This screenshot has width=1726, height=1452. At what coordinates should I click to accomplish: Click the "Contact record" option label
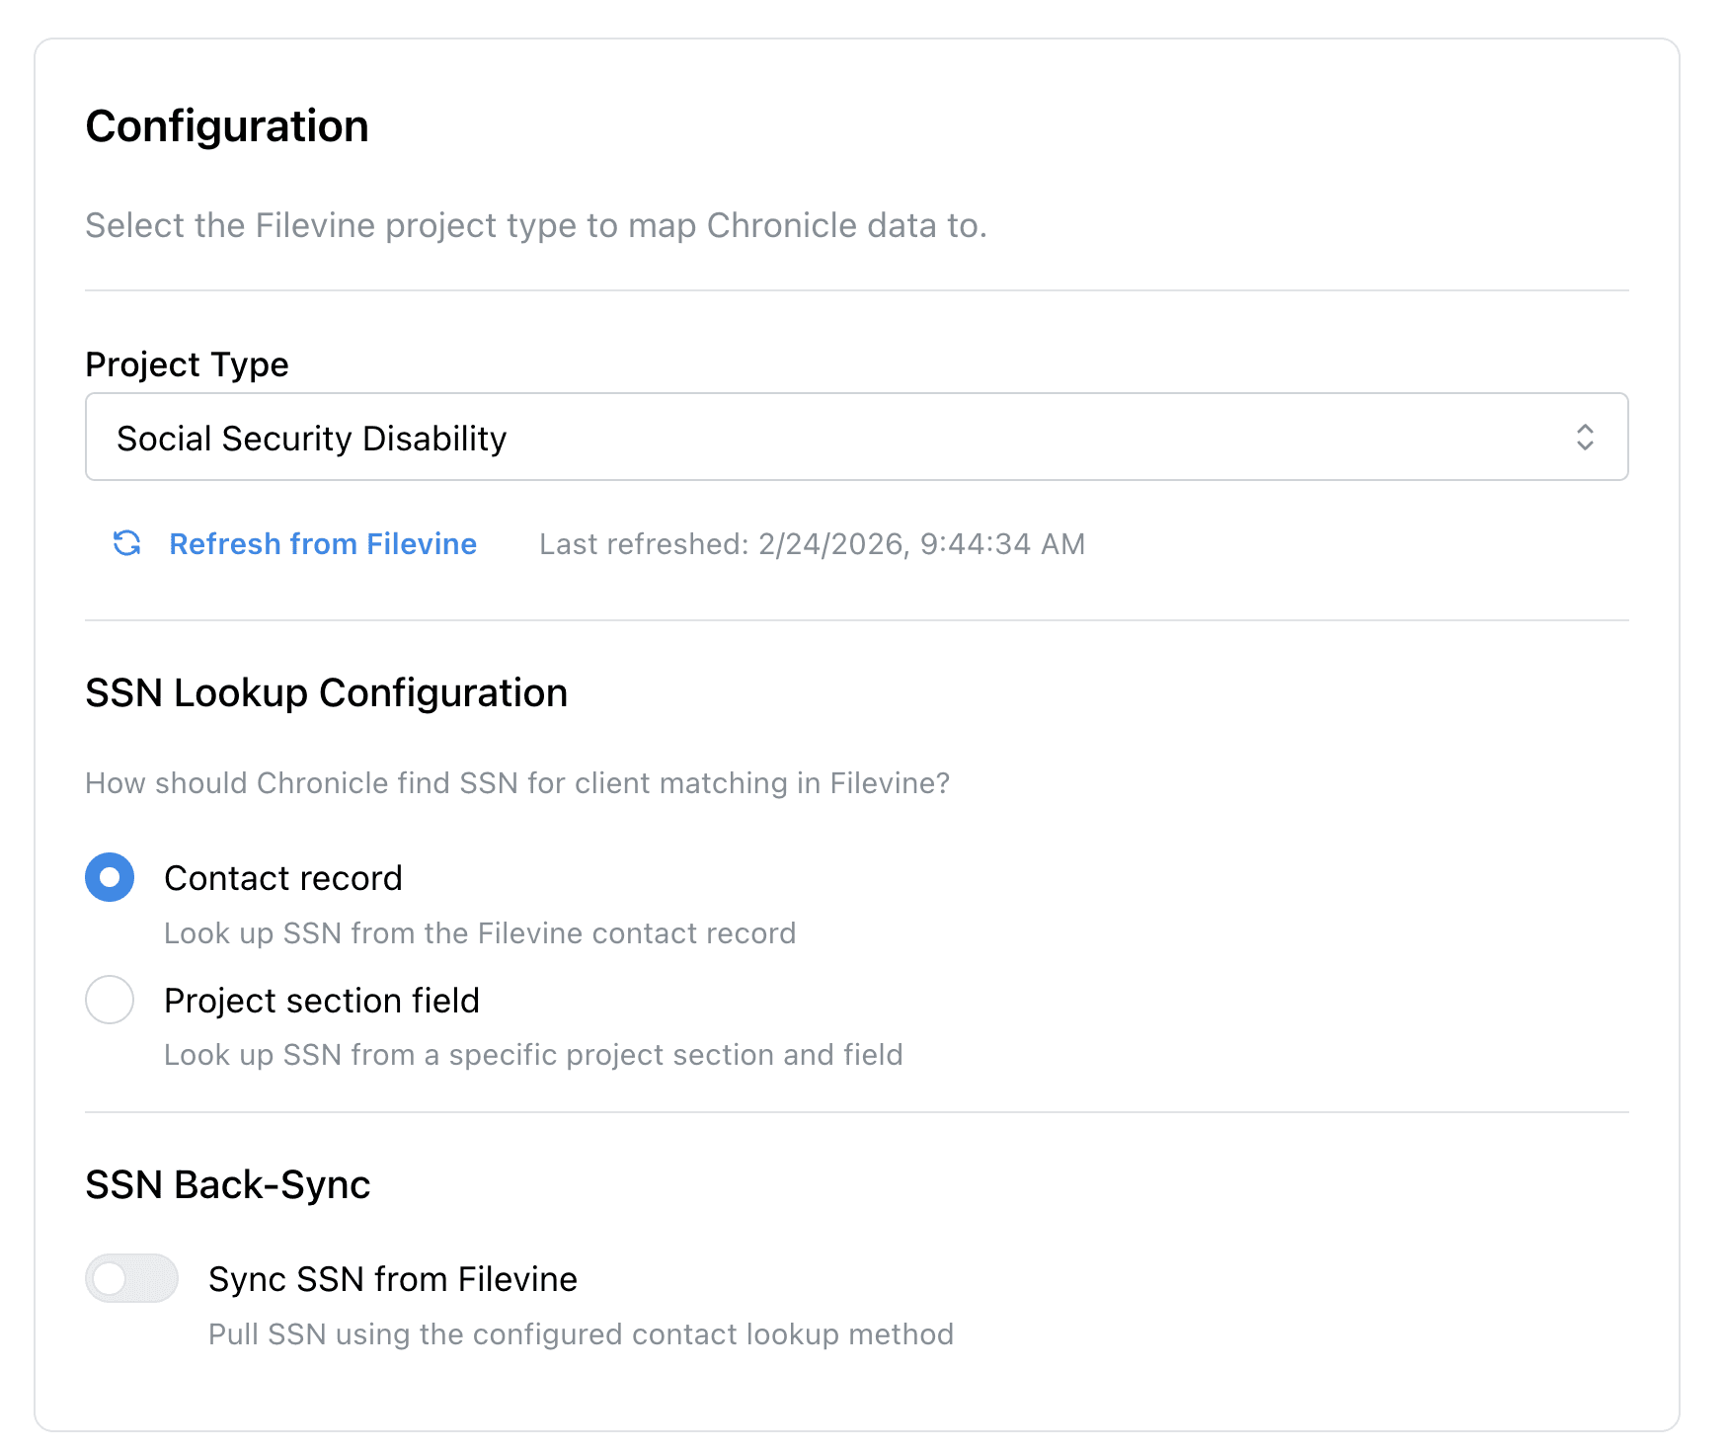pyautogui.click(x=283, y=877)
